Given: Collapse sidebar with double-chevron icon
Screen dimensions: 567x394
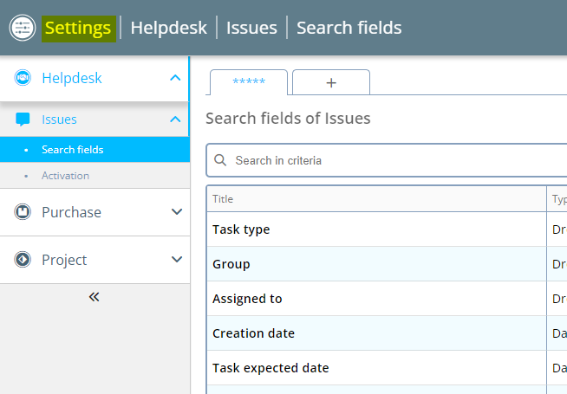Looking at the screenshot, I should [x=94, y=297].
